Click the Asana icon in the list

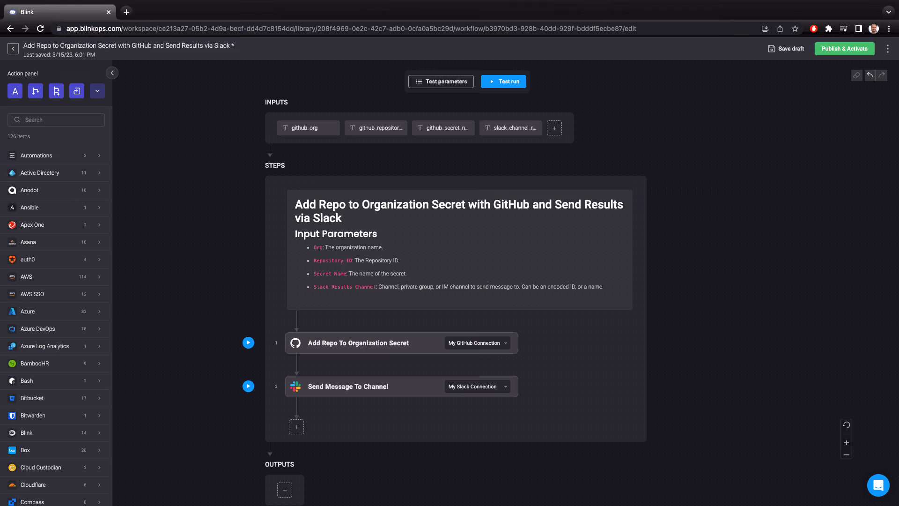(12, 242)
